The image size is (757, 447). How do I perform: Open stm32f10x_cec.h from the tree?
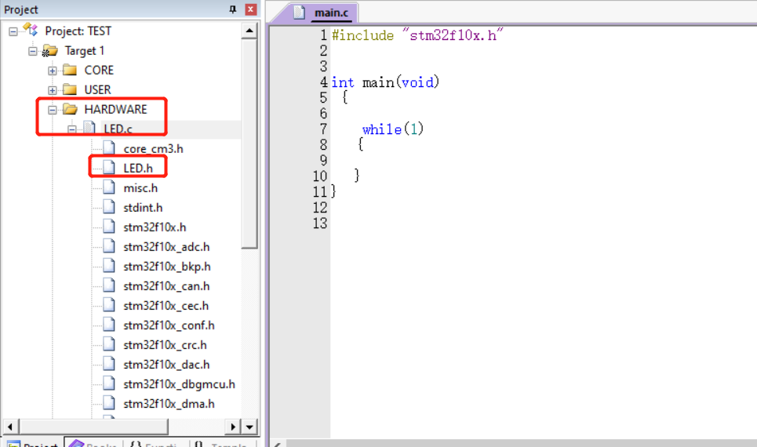[x=166, y=306]
